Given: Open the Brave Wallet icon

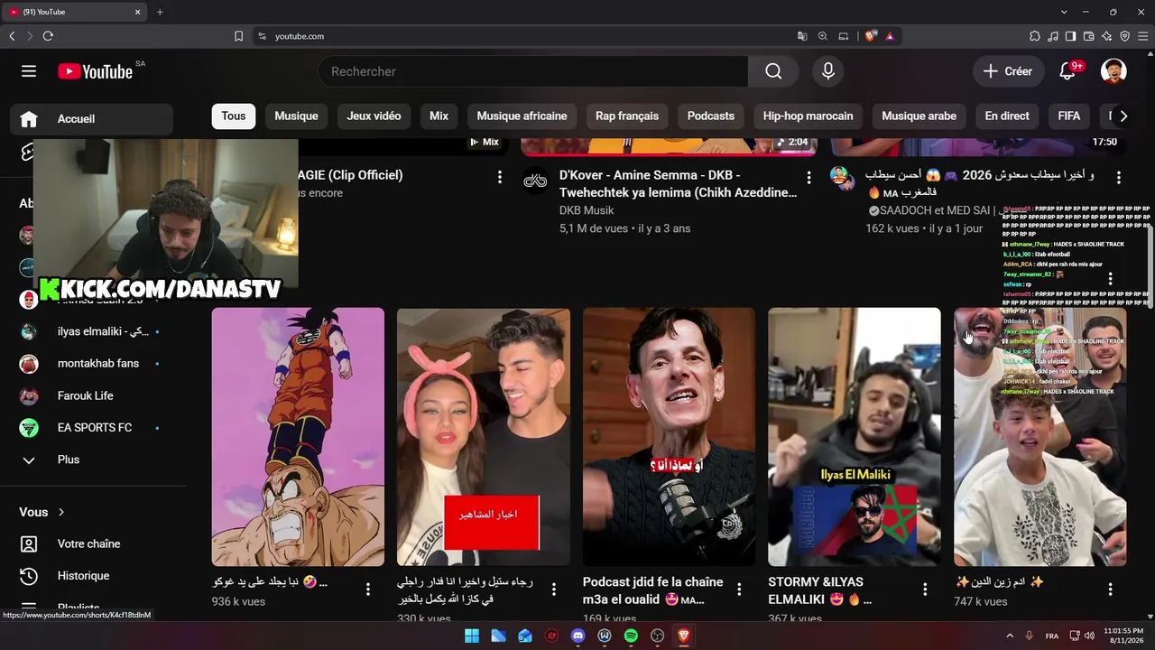Looking at the screenshot, I should point(1089,36).
